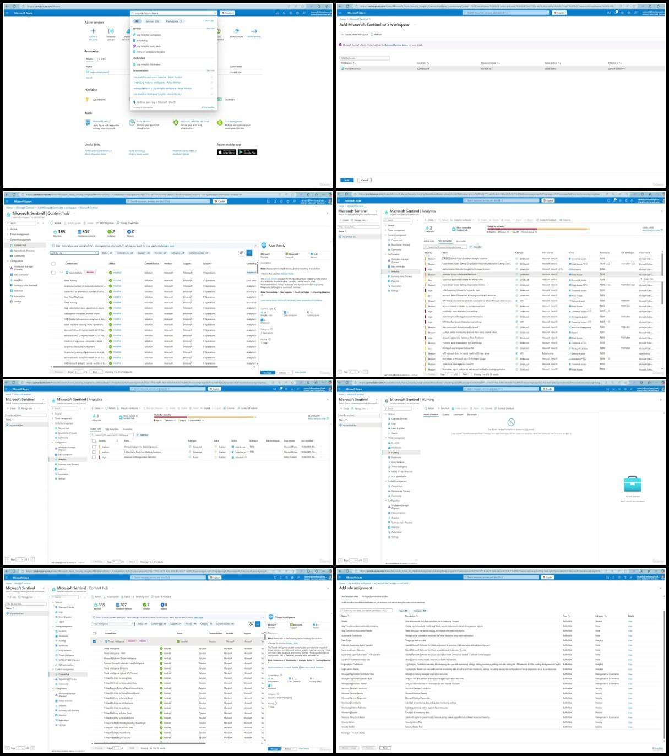This screenshot has width=669, height=756.
Task: Check 'Advanced Multistage Attack Detection' active rule checkbox
Action: coord(94,457)
